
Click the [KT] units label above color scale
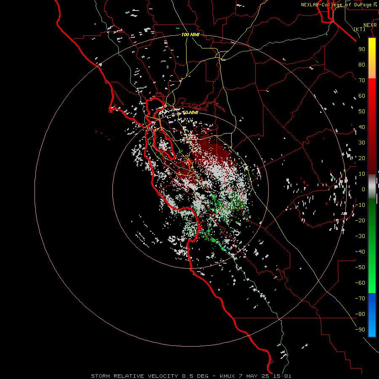(360, 29)
